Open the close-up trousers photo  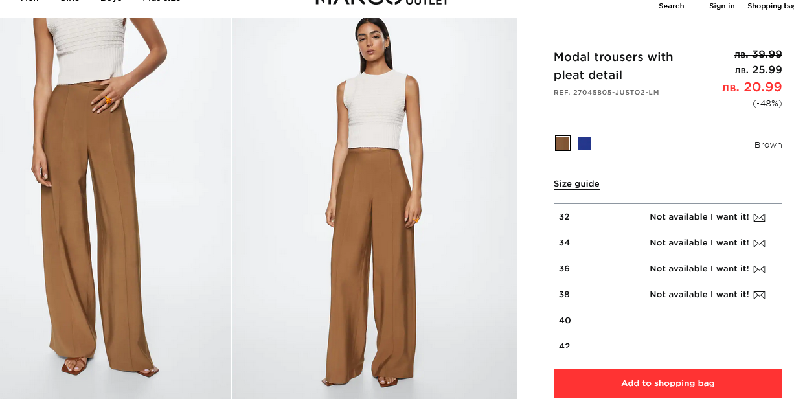pos(115,209)
